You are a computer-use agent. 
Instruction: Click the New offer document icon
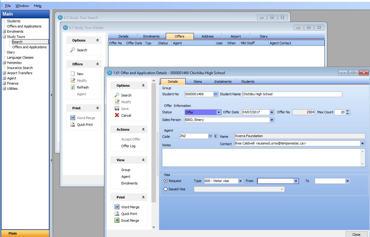73,74
